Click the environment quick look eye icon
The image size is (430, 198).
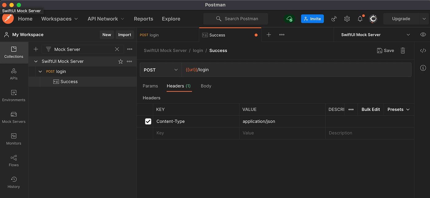click(423, 35)
